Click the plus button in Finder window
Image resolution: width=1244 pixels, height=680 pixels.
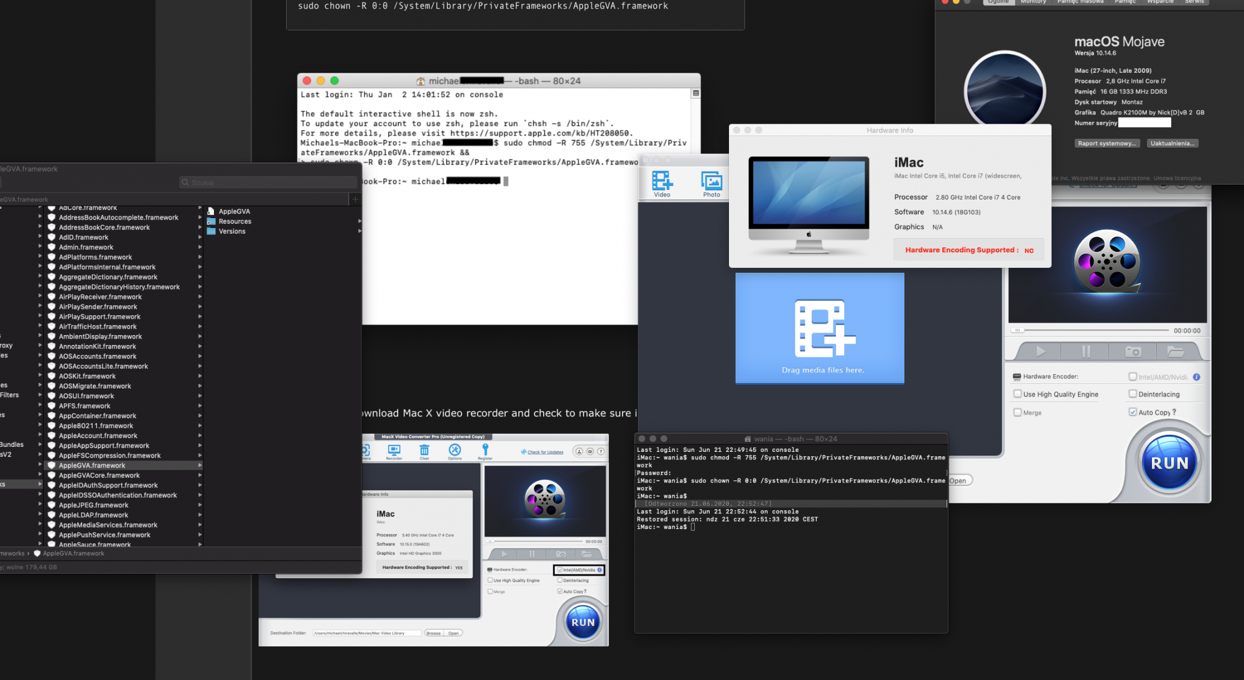[x=355, y=199]
